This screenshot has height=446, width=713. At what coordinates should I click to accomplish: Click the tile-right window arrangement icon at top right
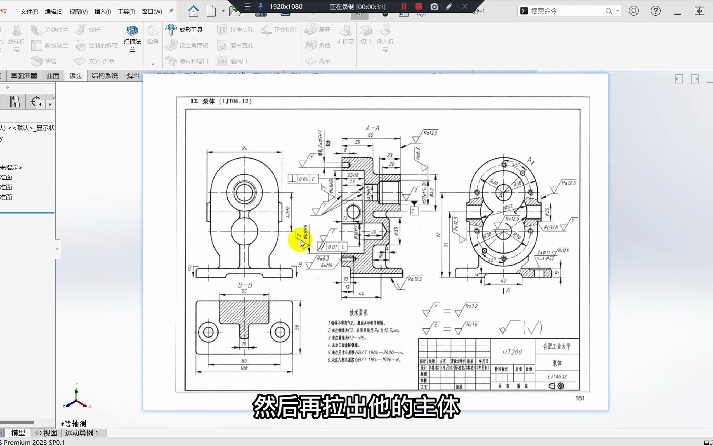click(x=695, y=79)
